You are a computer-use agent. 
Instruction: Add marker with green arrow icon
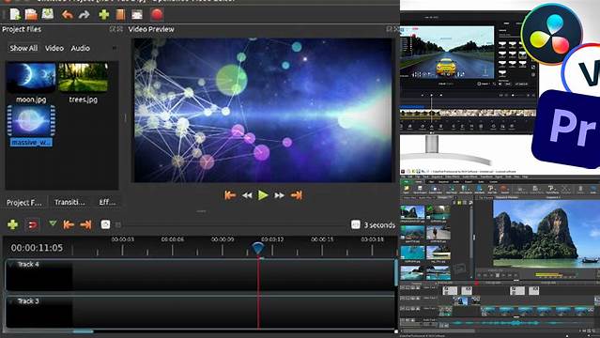click(x=53, y=223)
